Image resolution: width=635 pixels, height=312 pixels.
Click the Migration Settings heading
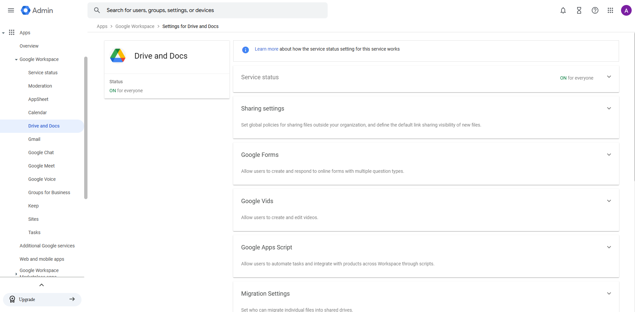click(x=265, y=294)
